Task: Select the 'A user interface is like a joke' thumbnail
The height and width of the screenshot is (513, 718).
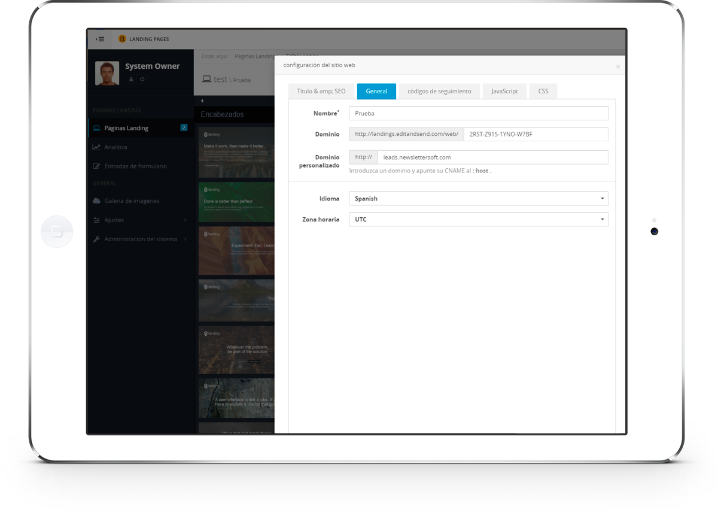Action: 236,398
